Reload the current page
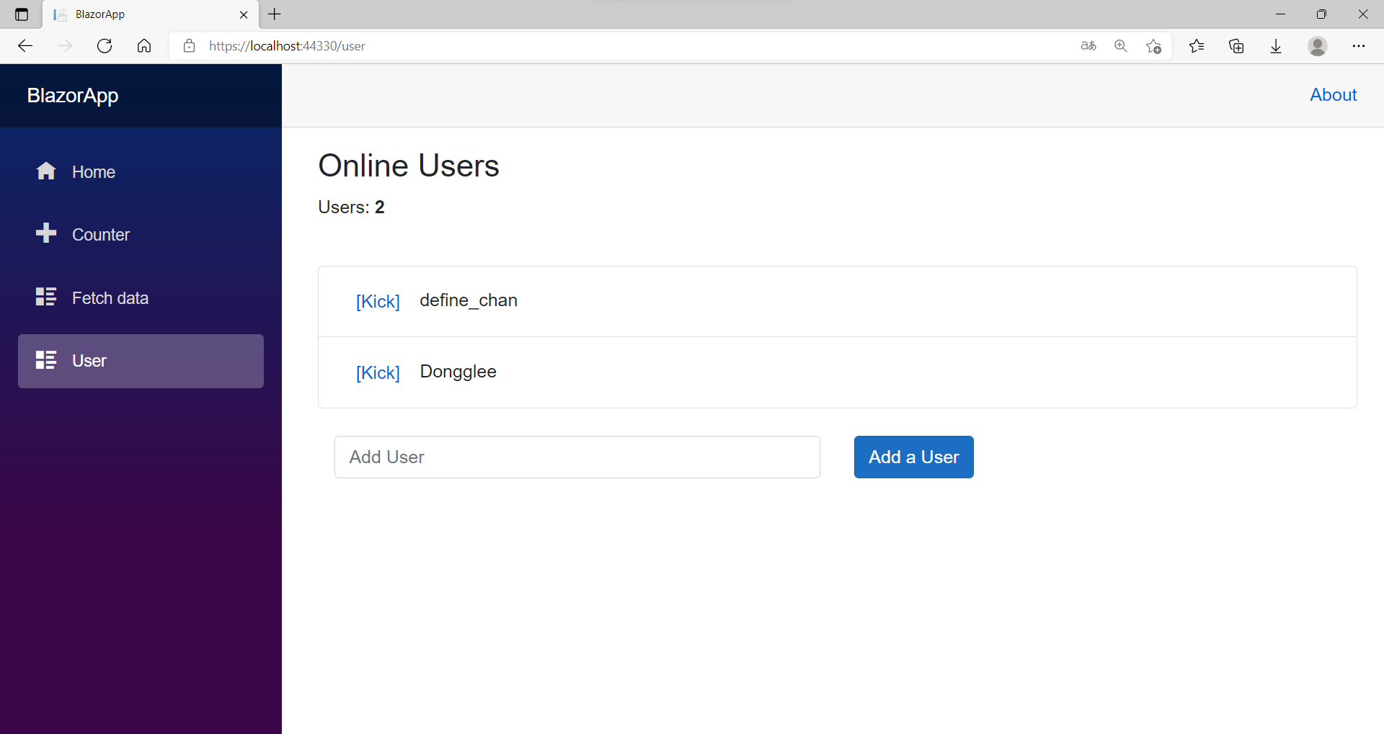 [105, 45]
